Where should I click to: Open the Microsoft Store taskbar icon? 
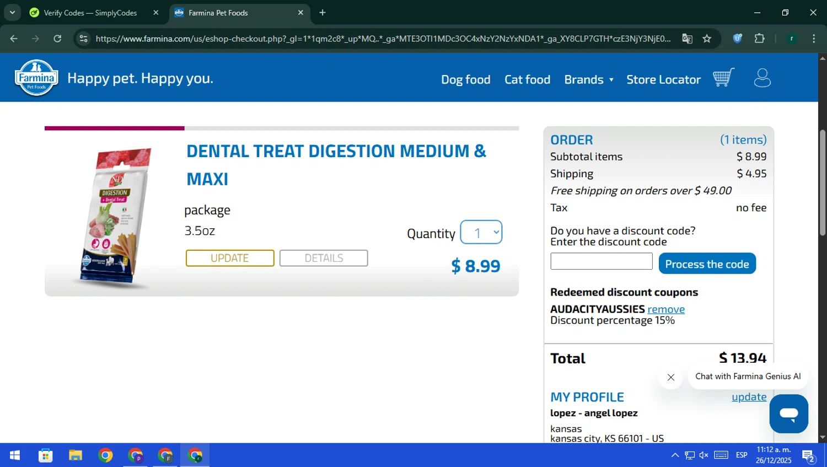click(x=45, y=455)
